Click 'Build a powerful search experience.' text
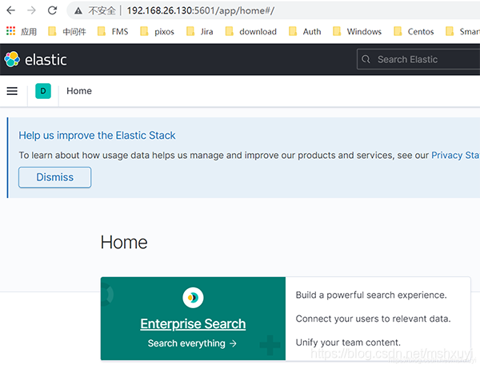This screenshot has height=368, width=480. click(371, 295)
